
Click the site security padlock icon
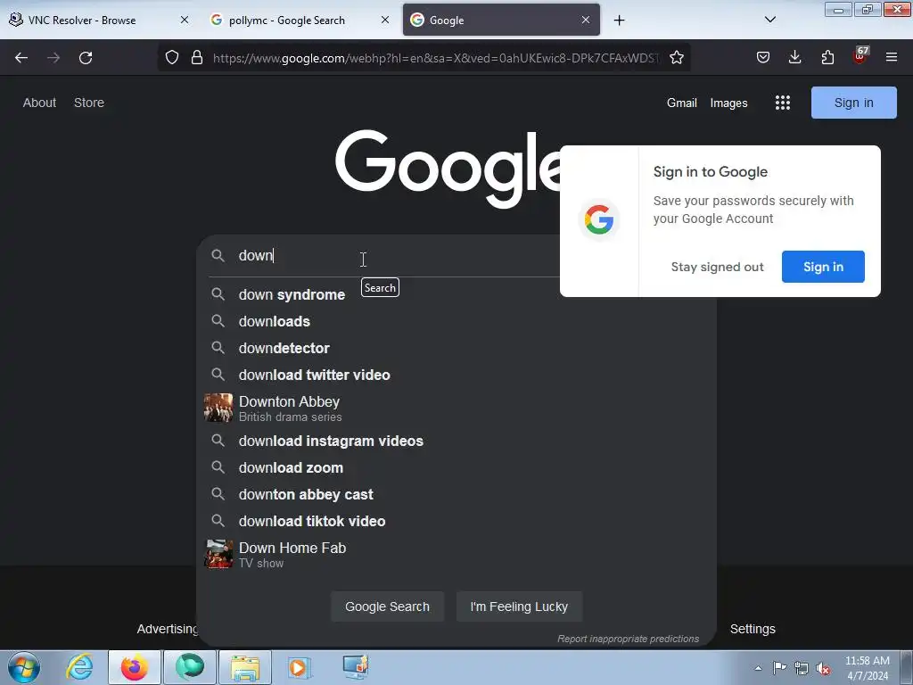(197, 57)
